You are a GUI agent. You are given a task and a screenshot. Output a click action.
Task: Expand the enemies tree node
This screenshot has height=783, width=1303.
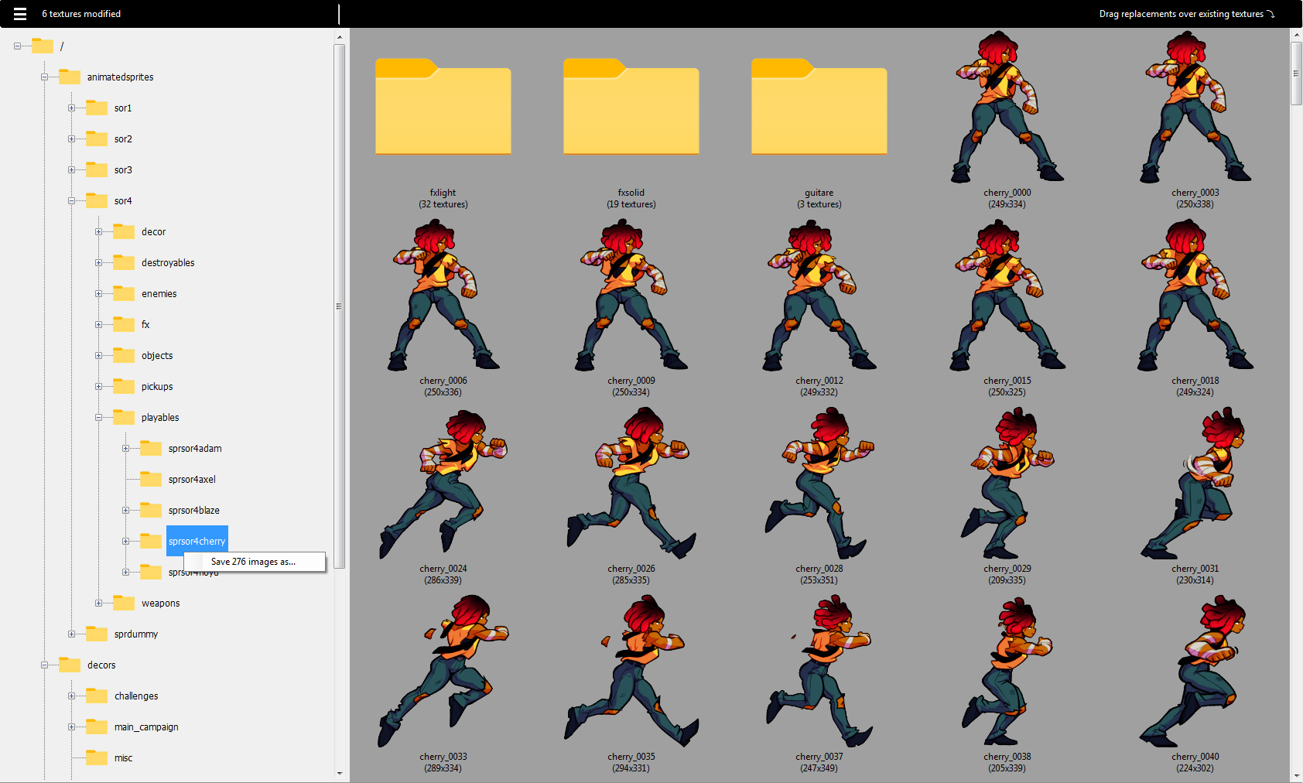[98, 294]
